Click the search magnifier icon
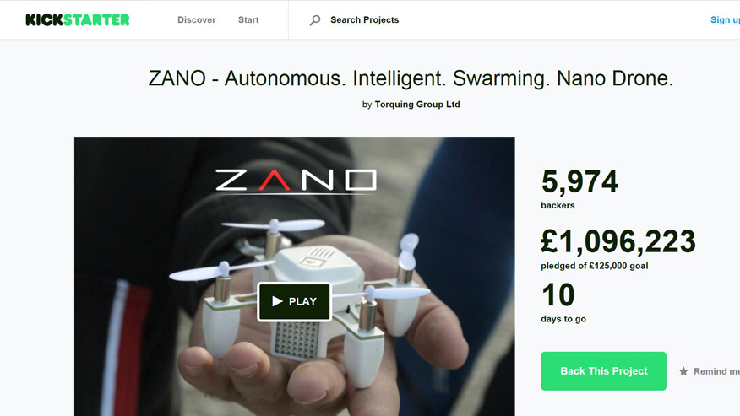740x416 pixels. 315,20
